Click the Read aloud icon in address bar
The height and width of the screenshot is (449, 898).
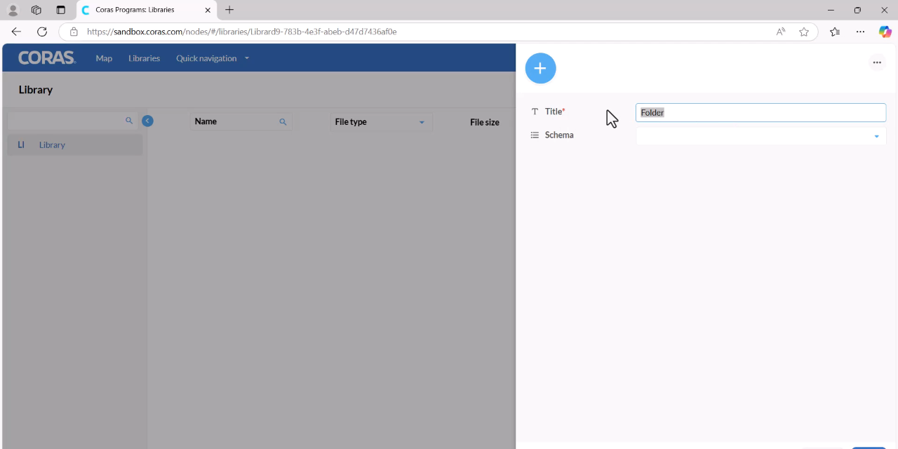[781, 32]
